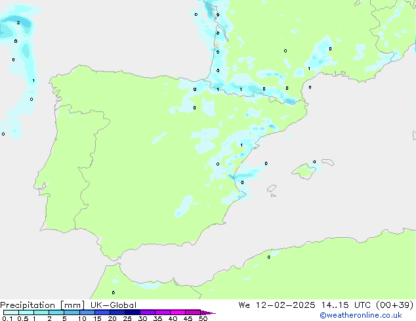Select the 40–45 mm magenta swatch
This screenshot has width=416, height=321.
tap(178, 312)
